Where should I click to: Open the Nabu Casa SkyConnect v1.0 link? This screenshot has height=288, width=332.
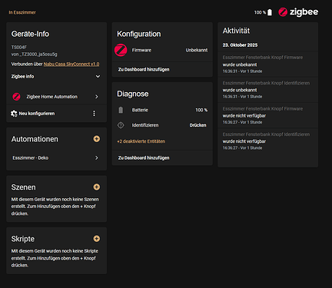tap(71, 64)
